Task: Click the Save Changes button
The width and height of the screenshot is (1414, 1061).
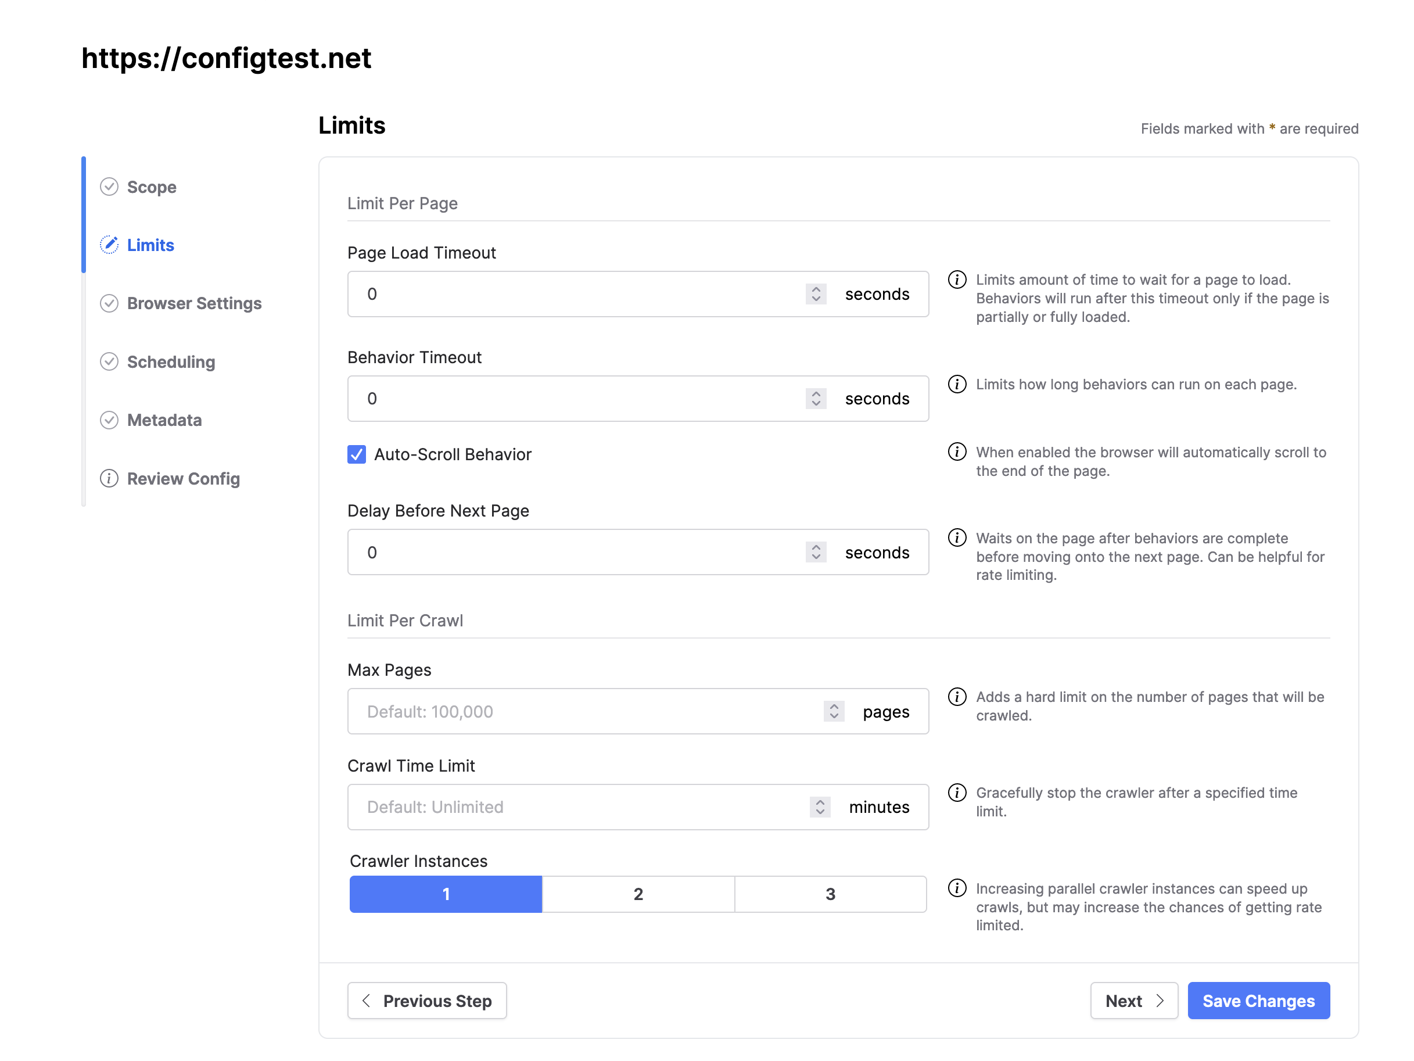Action: pyautogui.click(x=1258, y=1000)
